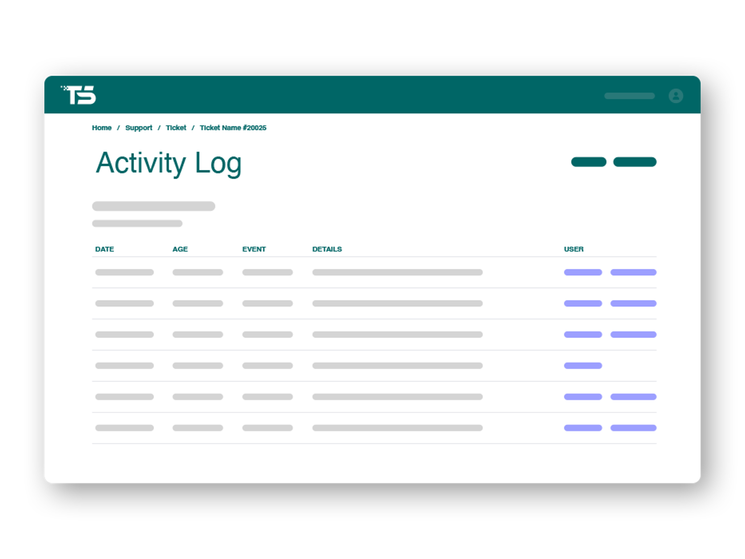Click the USER column header
This screenshot has width=745, height=559.
tap(573, 249)
